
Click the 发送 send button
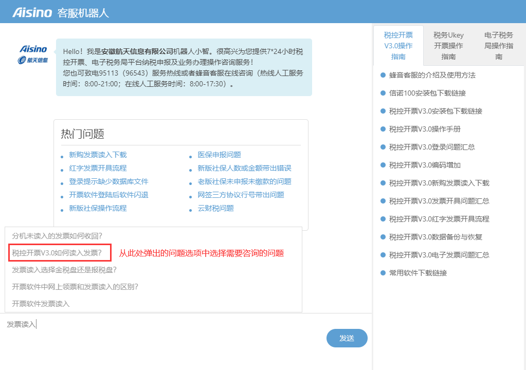347,338
